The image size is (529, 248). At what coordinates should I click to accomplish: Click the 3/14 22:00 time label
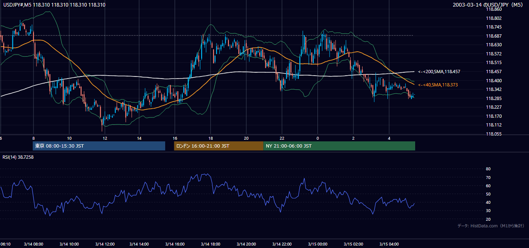(x=282, y=244)
